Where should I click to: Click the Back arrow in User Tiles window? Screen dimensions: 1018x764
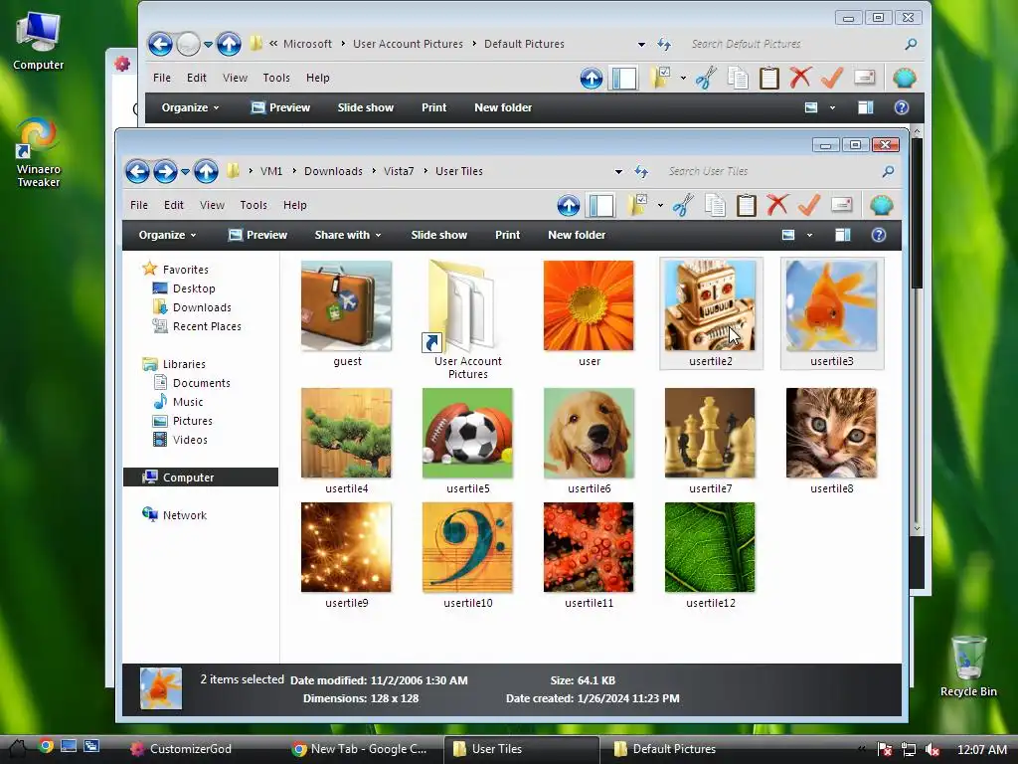137,171
